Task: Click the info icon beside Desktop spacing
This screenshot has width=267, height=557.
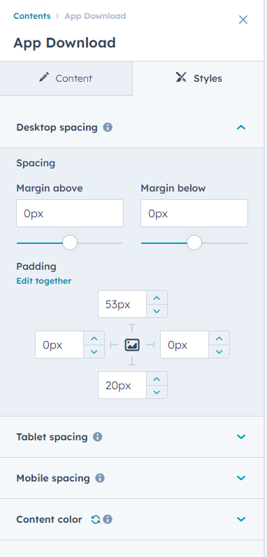Action: coord(108,127)
